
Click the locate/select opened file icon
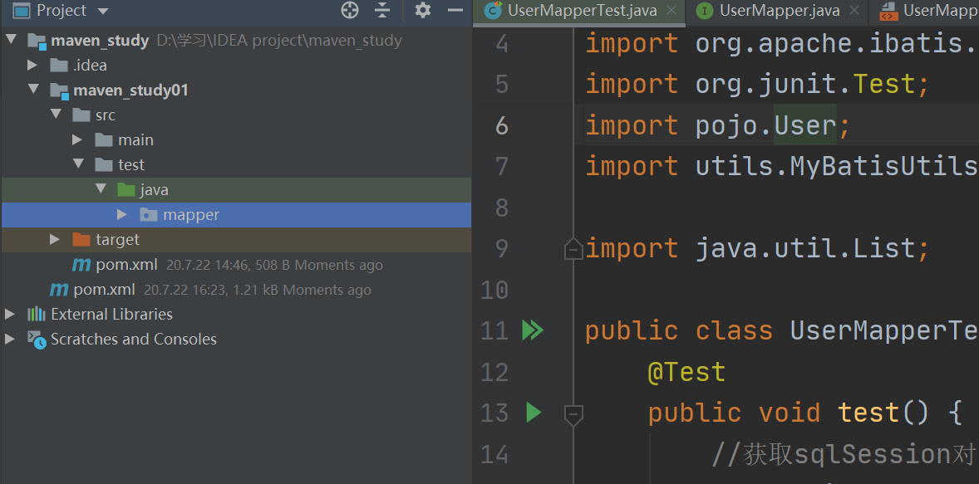click(x=350, y=10)
